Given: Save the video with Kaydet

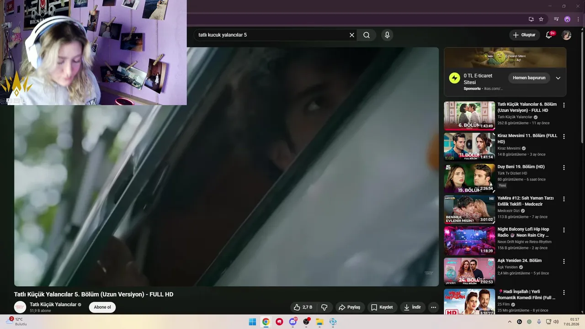Looking at the screenshot, I should [382, 307].
